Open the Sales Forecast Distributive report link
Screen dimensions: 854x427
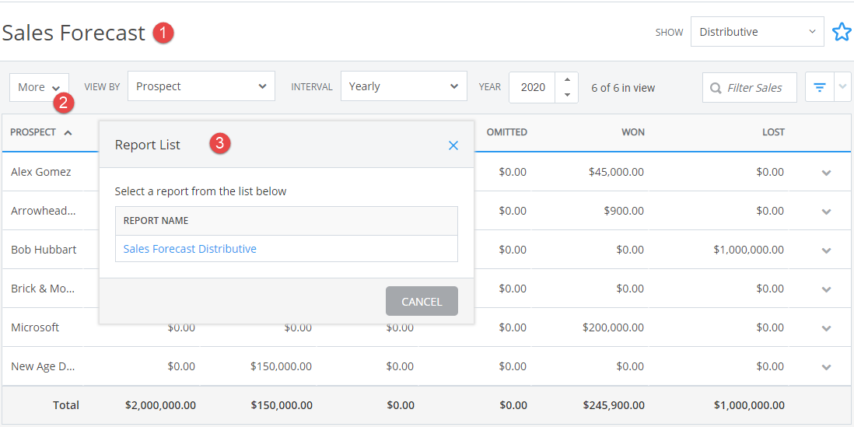pos(190,249)
